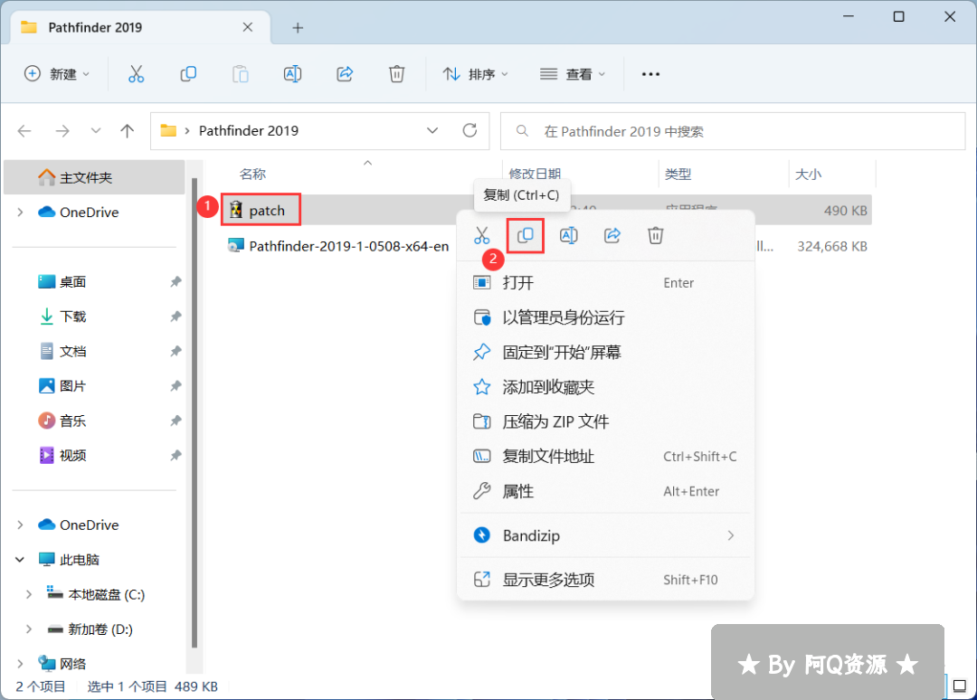Select Home (主文件夹) in the sidebar
The height and width of the screenshot is (700, 977).
click(x=94, y=177)
